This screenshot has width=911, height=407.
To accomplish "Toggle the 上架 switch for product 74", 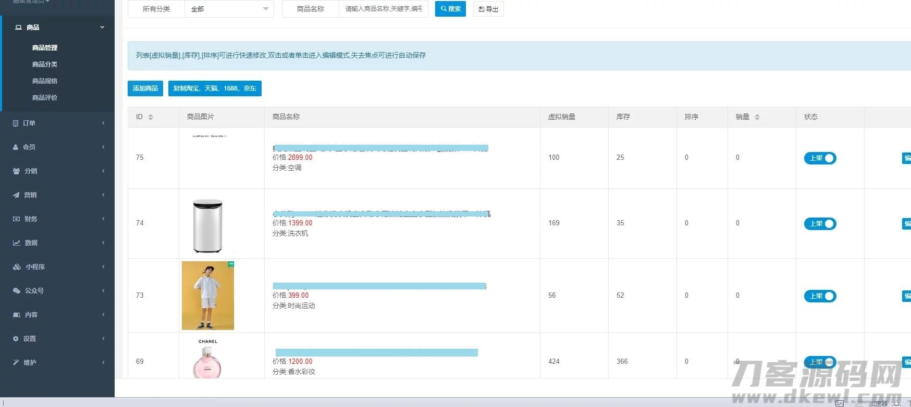I will coord(820,224).
